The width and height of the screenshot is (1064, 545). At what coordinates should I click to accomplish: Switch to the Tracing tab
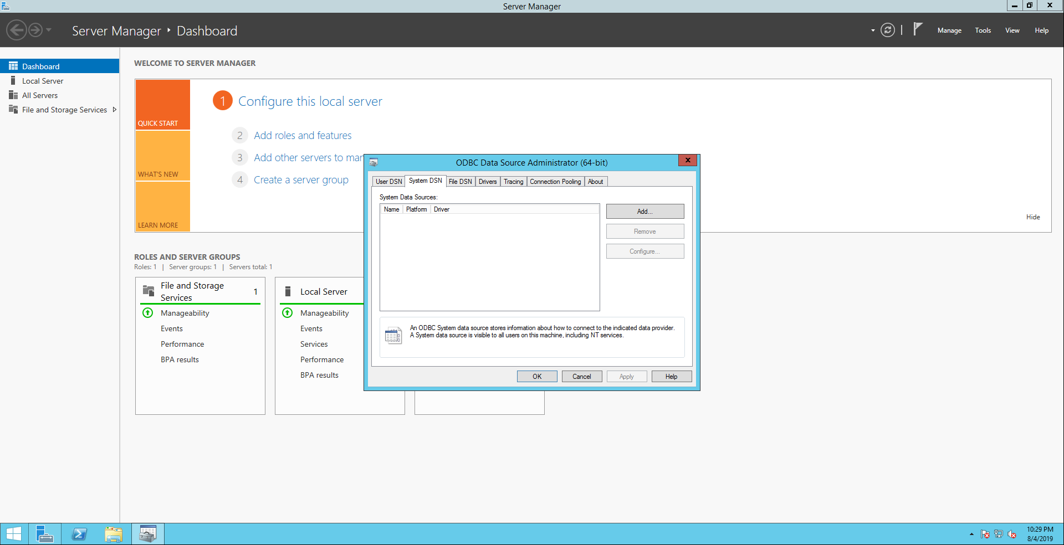513,182
